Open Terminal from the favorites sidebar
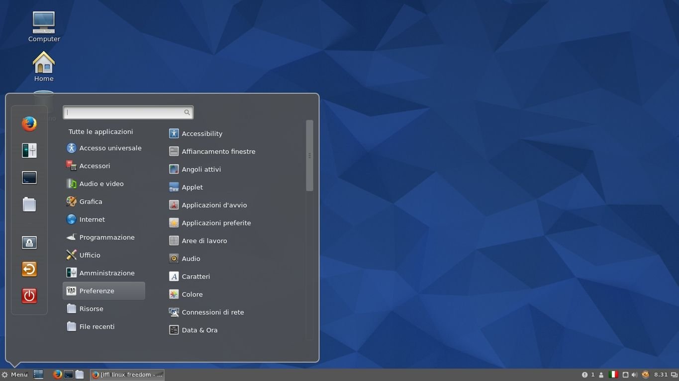The height and width of the screenshot is (381, 679). (x=29, y=177)
